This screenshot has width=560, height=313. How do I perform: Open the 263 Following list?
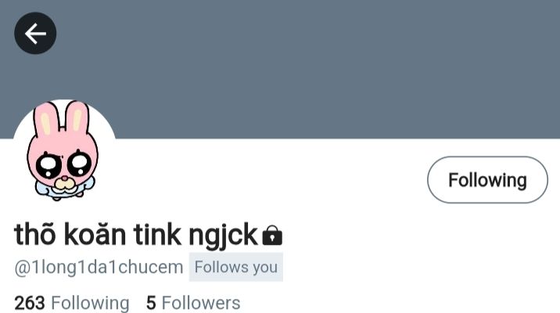(71, 303)
